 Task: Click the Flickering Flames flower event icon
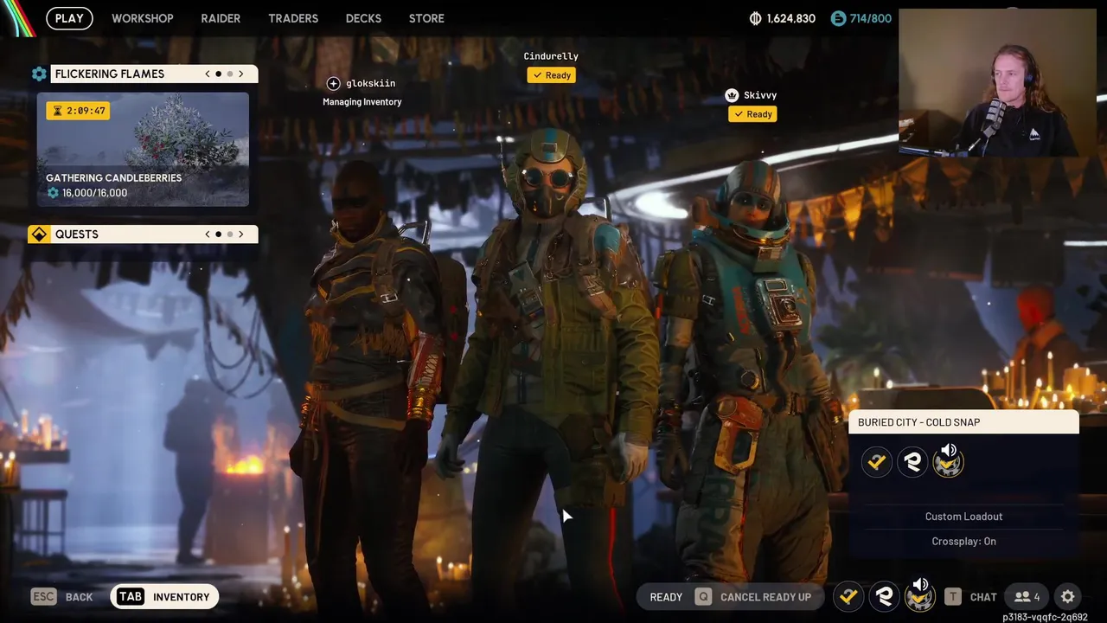(39, 74)
